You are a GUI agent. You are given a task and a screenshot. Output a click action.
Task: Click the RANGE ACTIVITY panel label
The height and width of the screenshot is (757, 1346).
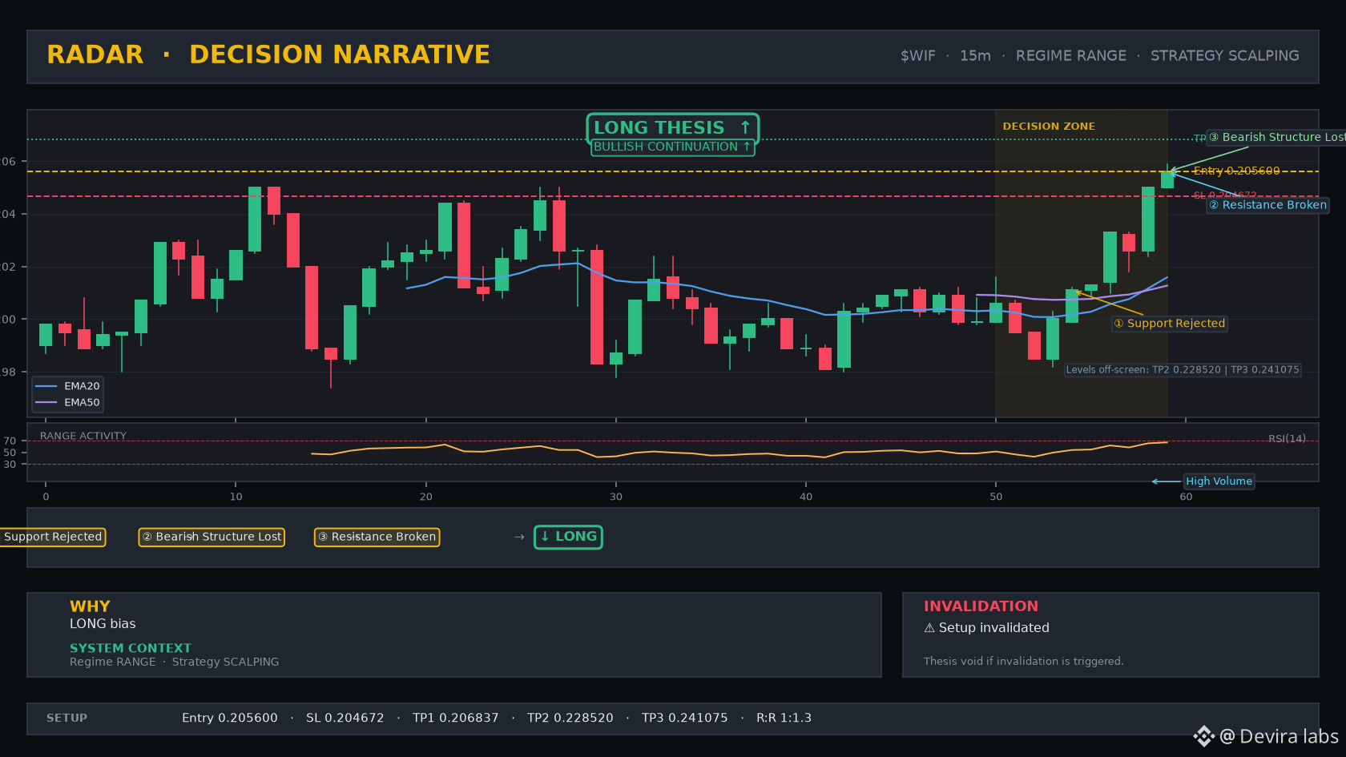[83, 436]
